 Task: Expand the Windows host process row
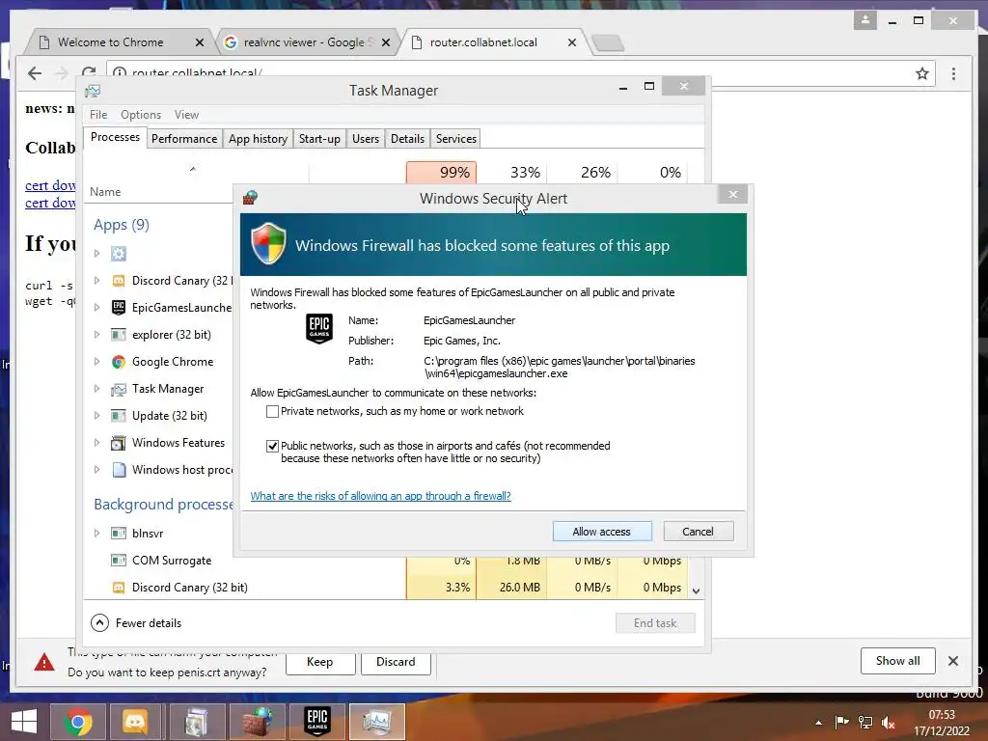point(97,470)
